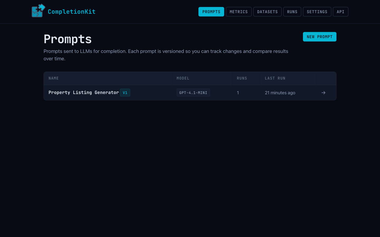This screenshot has width=380, height=237.
Task: Go to the Runs tab
Action: pos(292,12)
